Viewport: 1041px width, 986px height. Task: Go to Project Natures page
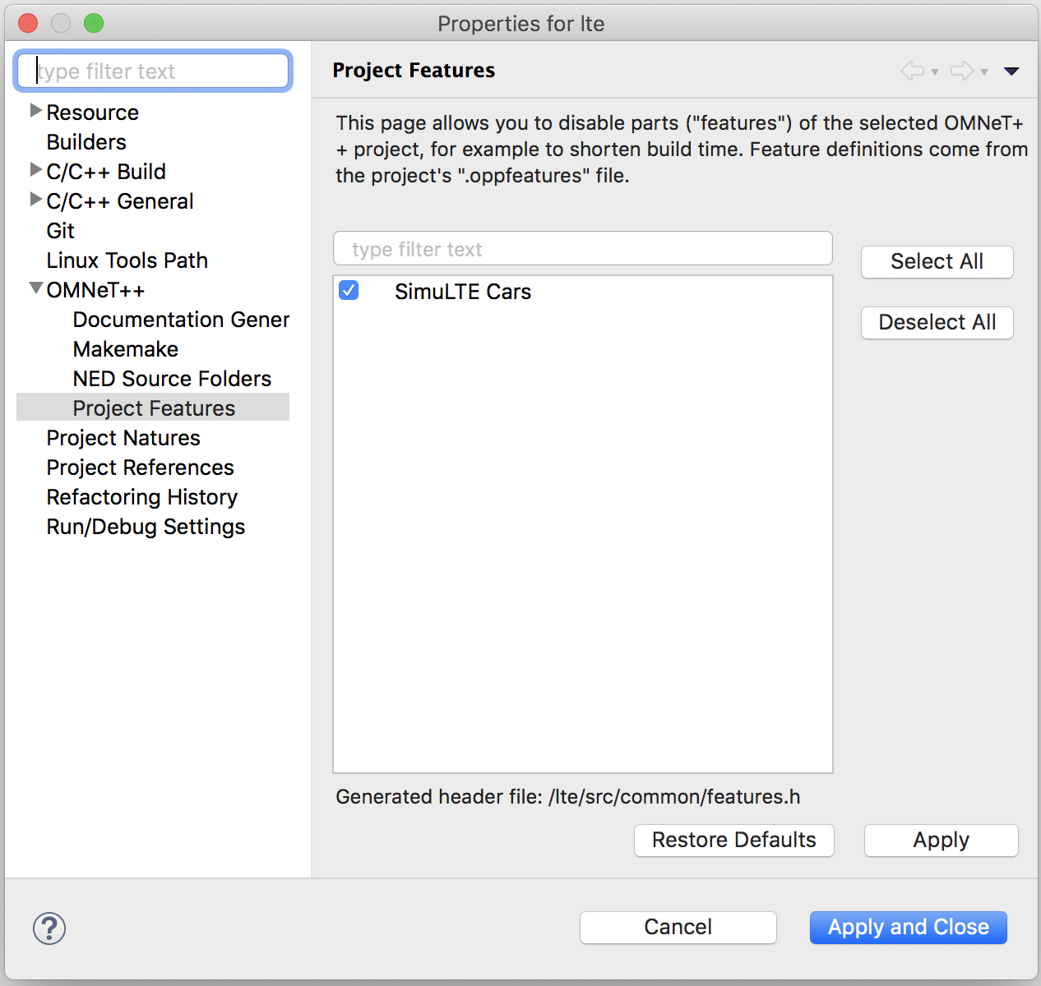[x=123, y=438]
